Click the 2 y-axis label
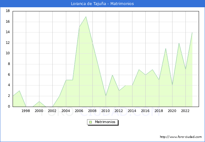This screenshot has height=142, width=205. click(9, 96)
